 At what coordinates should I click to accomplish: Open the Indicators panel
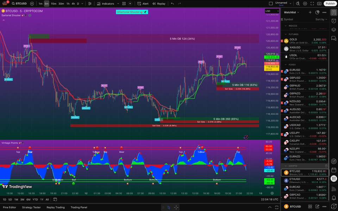107,4
